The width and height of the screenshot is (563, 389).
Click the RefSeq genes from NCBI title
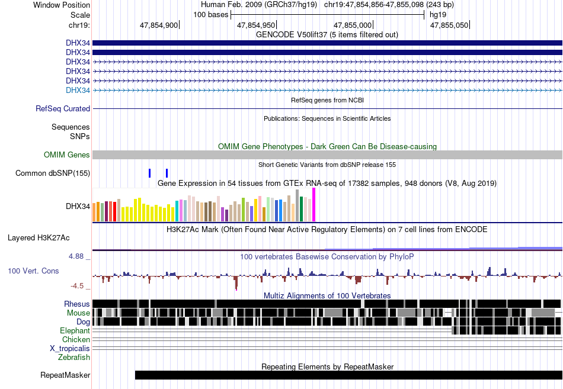pyautogui.click(x=327, y=100)
